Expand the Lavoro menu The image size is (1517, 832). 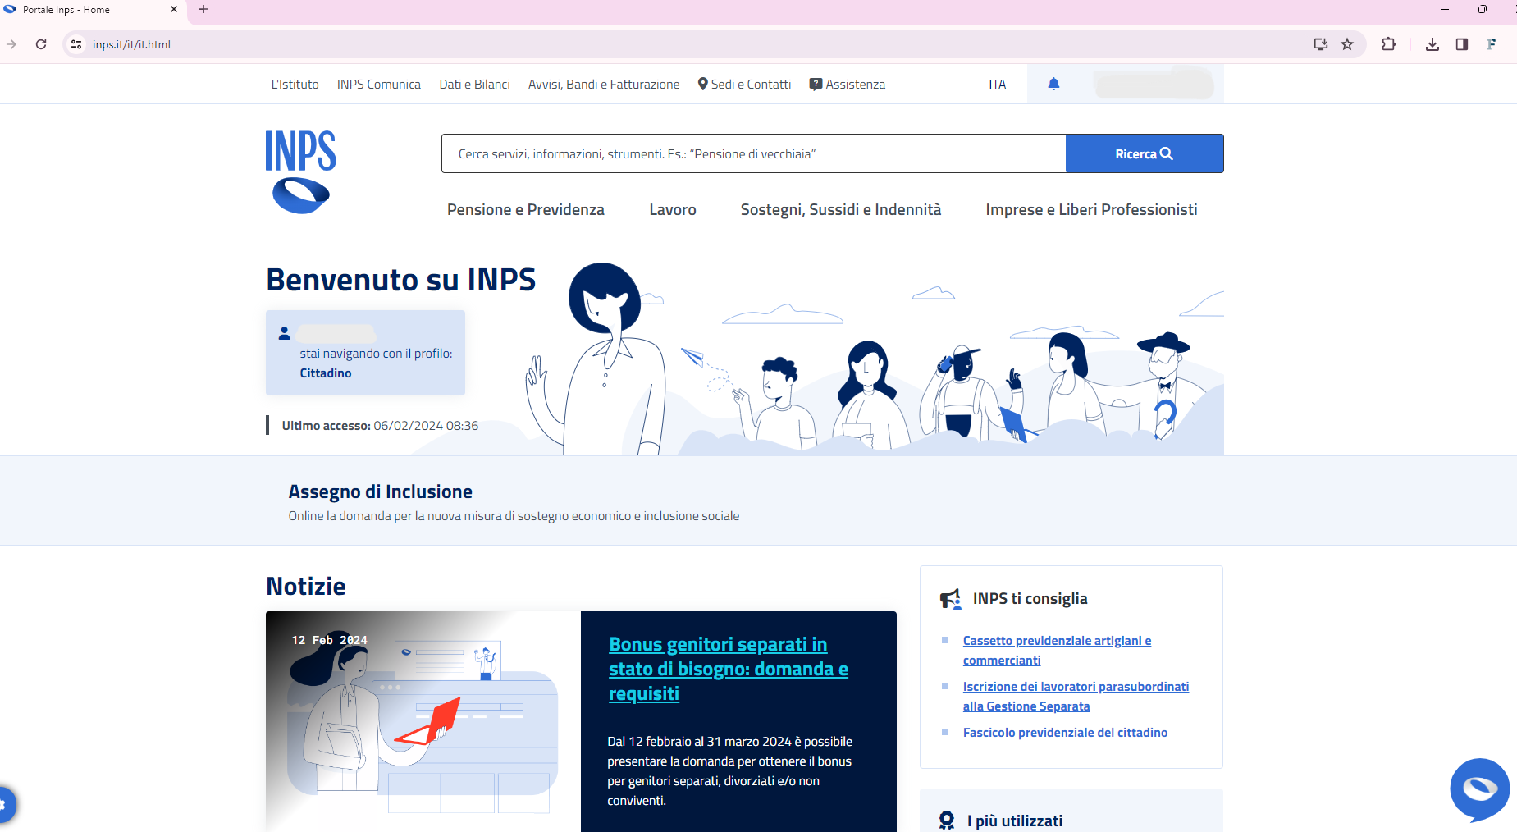tap(672, 210)
